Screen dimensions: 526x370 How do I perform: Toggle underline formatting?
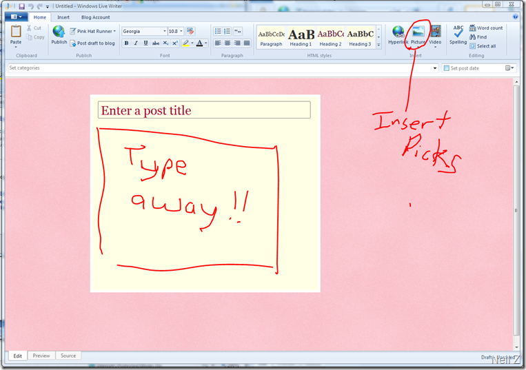145,43
